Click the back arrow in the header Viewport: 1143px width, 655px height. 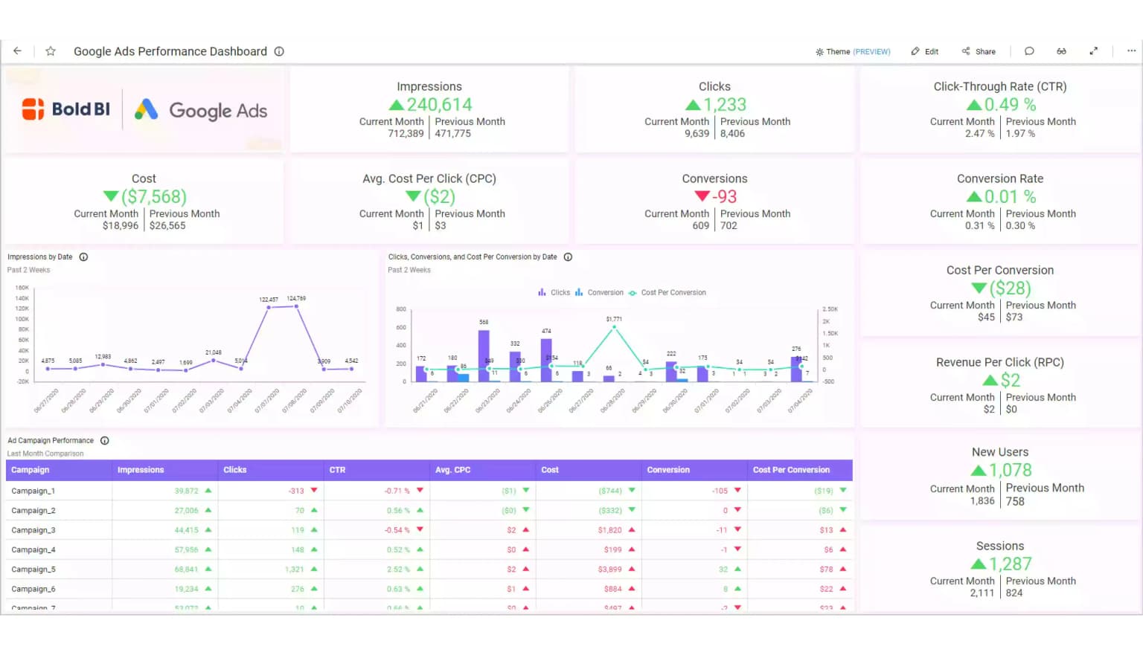pyautogui.click(x=17, y=51)
